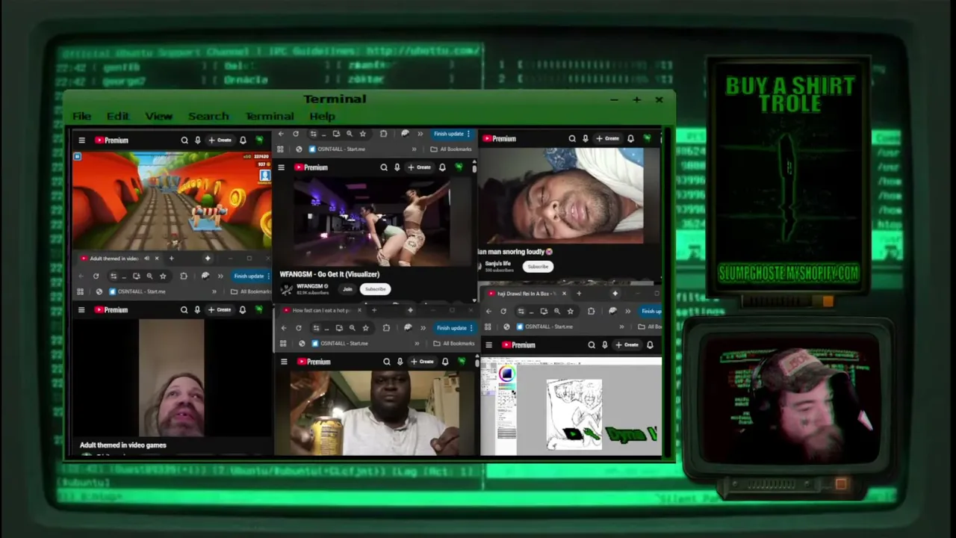Click Gemini sparkle icon in hot pepper window
This screenshot has width=956, height=538.
tap(410, 310)
